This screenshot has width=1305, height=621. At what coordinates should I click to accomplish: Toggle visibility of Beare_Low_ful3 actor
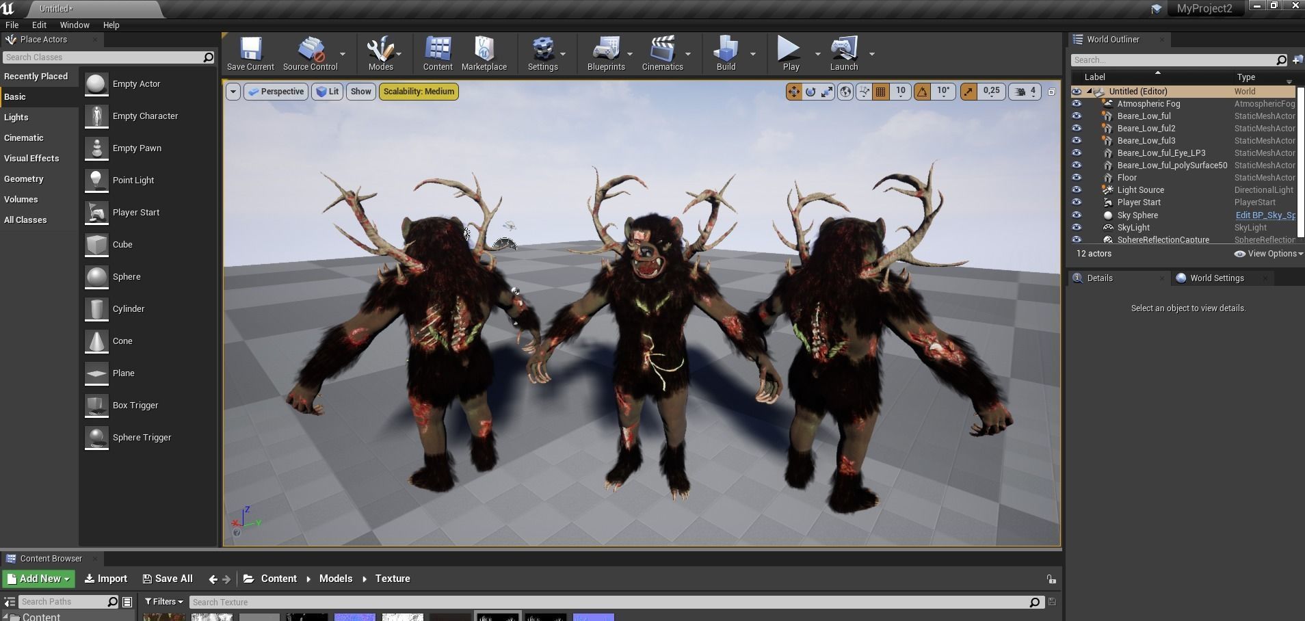[1077, 141]
